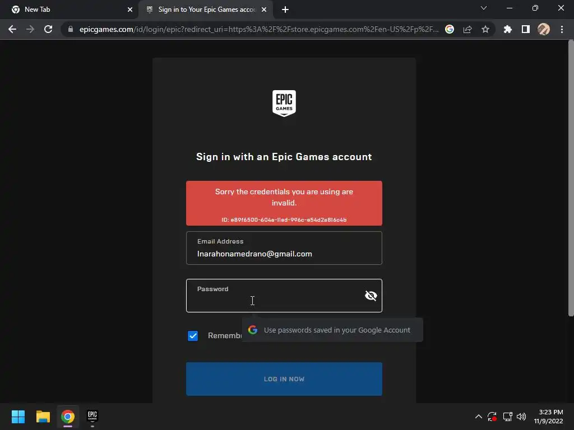
Task: Click the Chrome taskbar icon
Action: [x=68, y=417]
